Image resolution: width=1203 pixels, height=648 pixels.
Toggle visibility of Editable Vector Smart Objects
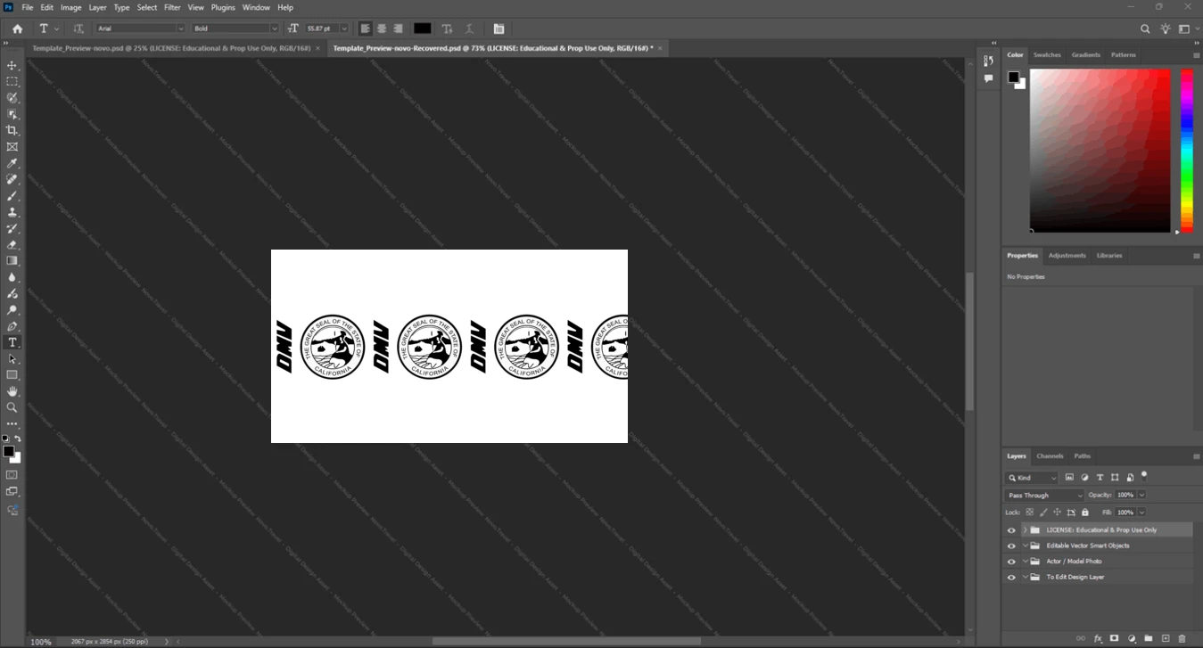[1011, 545]
